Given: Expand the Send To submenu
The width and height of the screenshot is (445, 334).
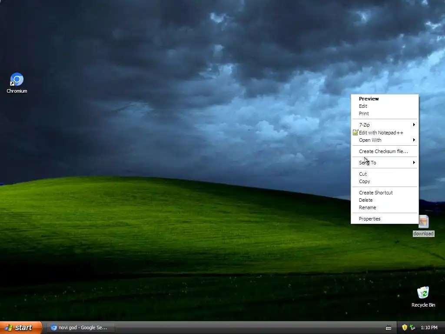Looking at the screenshot, I should point(385,163).
